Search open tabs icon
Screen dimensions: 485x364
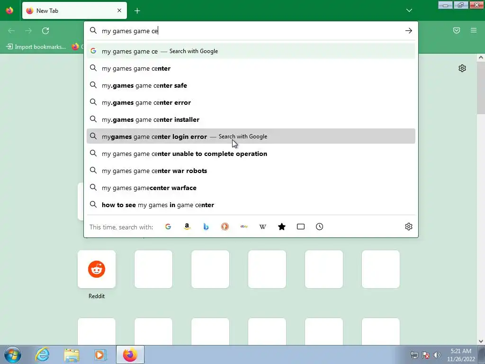pos(301,227)
